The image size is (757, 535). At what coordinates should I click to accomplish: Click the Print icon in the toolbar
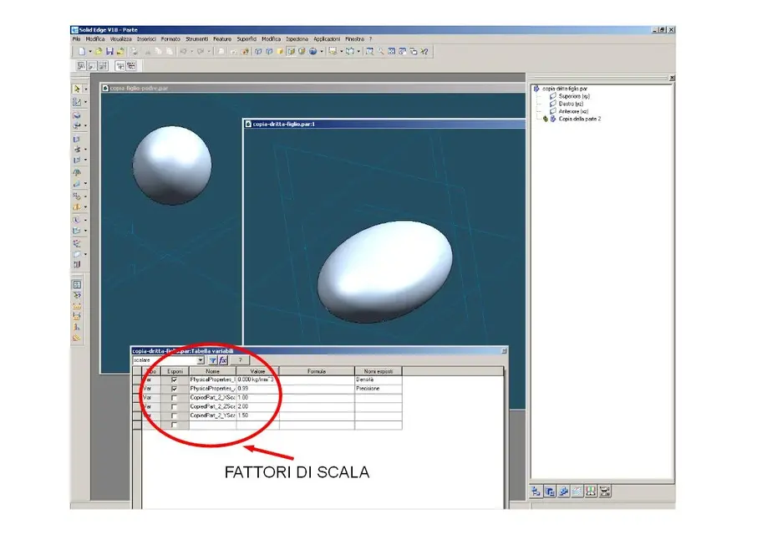pyautogui.click(x=135, y=51)
